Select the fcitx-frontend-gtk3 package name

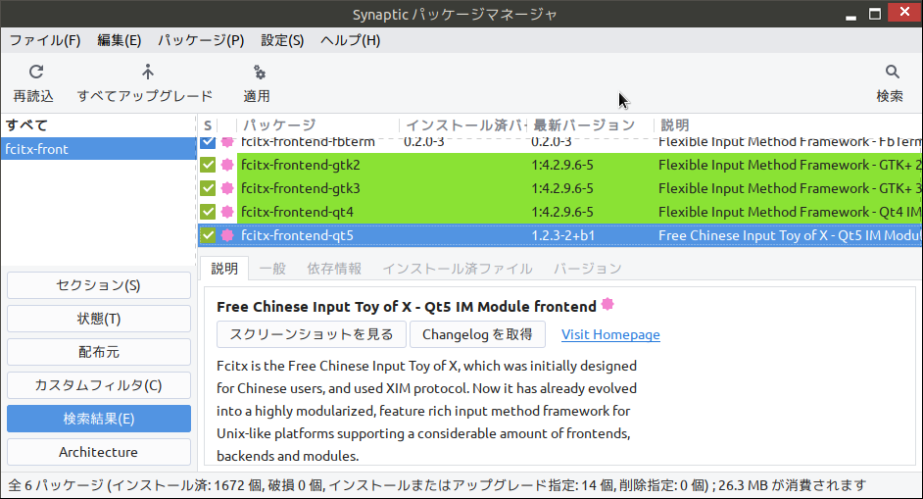(x=300, y=188)
